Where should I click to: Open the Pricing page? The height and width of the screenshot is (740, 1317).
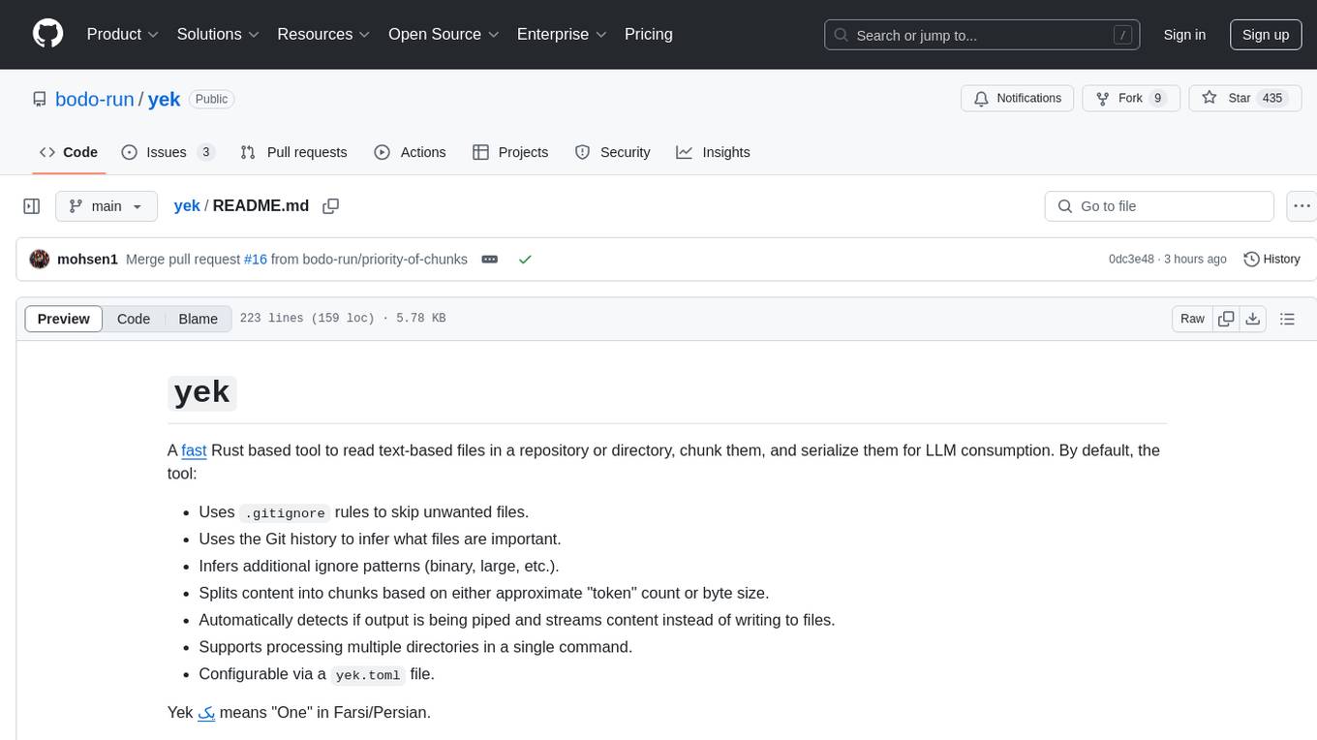point(649,34)
